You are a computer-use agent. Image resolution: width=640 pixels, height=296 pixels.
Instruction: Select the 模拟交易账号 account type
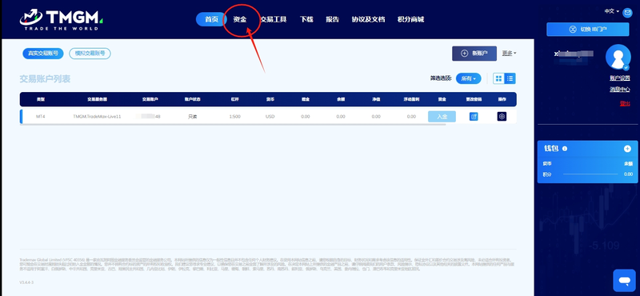tap(90, 54)
